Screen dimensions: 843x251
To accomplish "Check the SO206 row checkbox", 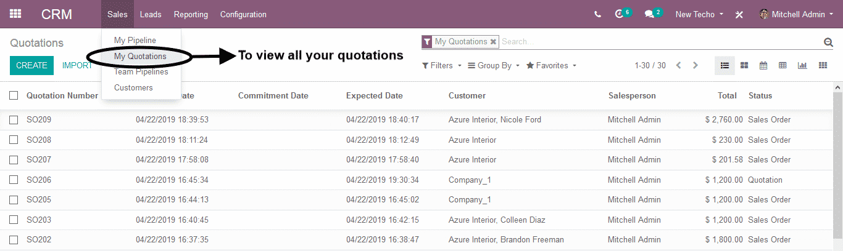I will [14, 180].
